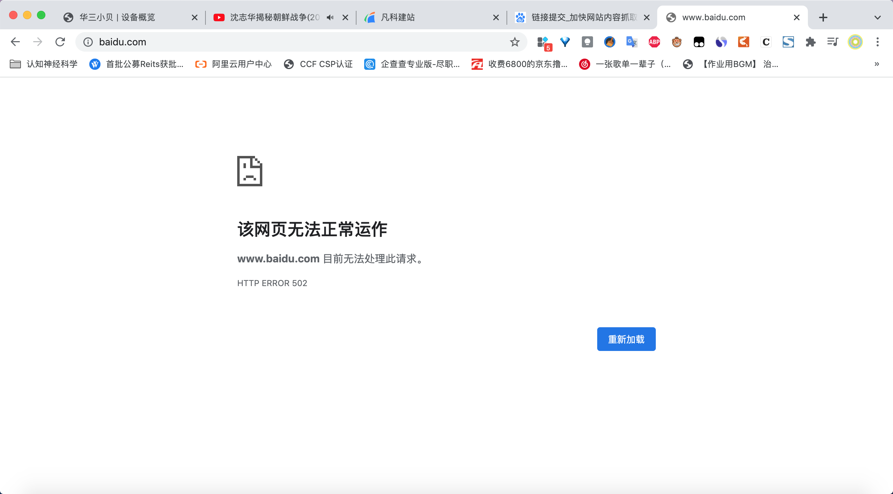Switch to the 华三小贝 设备概览 tab
The width and height of the screenshot is (893, 494).
click(x=117, y=17)
